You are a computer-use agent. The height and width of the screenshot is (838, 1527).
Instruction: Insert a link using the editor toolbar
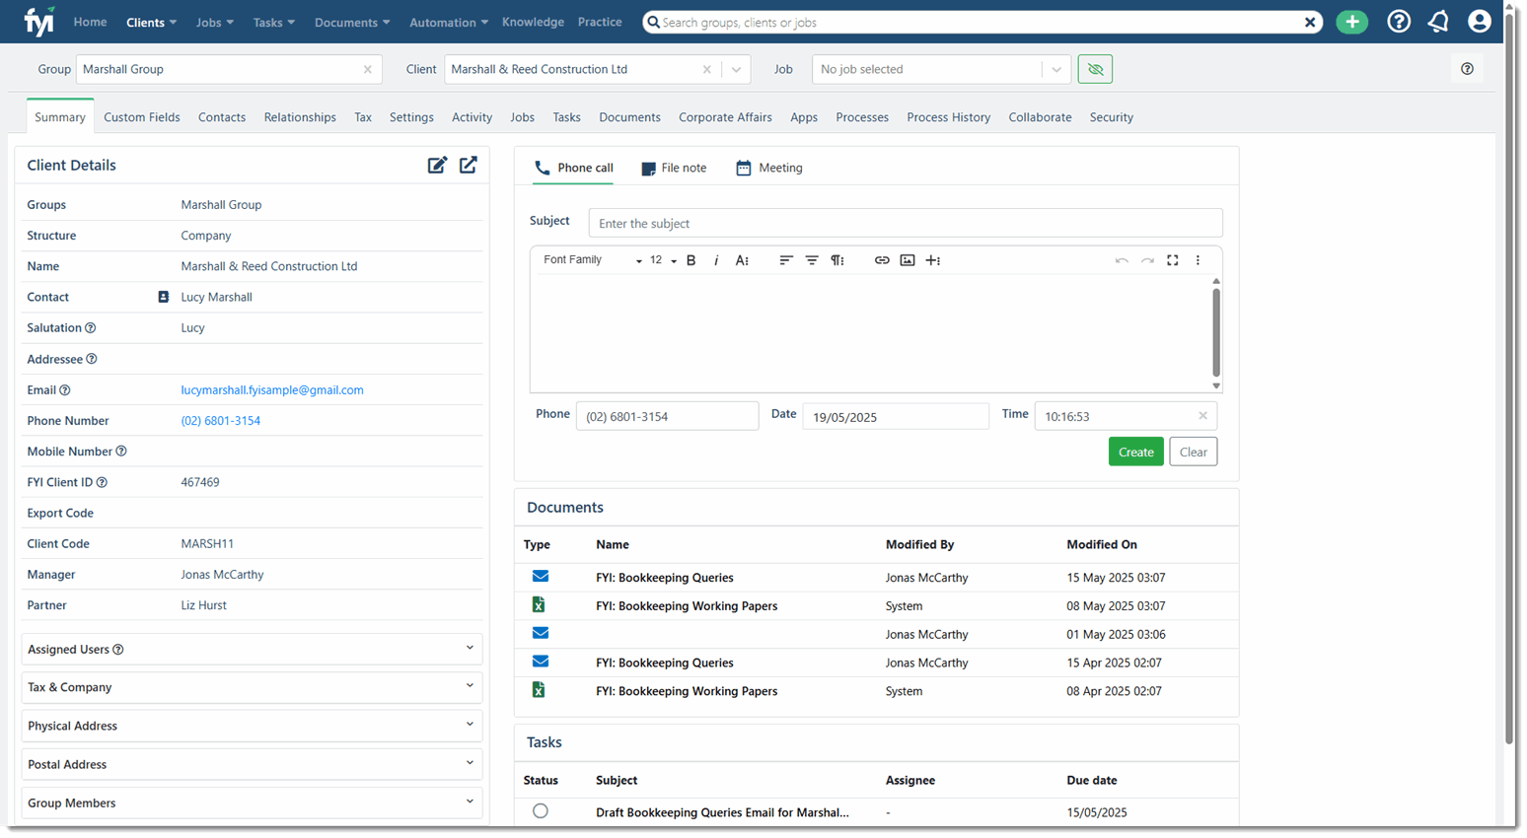(881, 260)
